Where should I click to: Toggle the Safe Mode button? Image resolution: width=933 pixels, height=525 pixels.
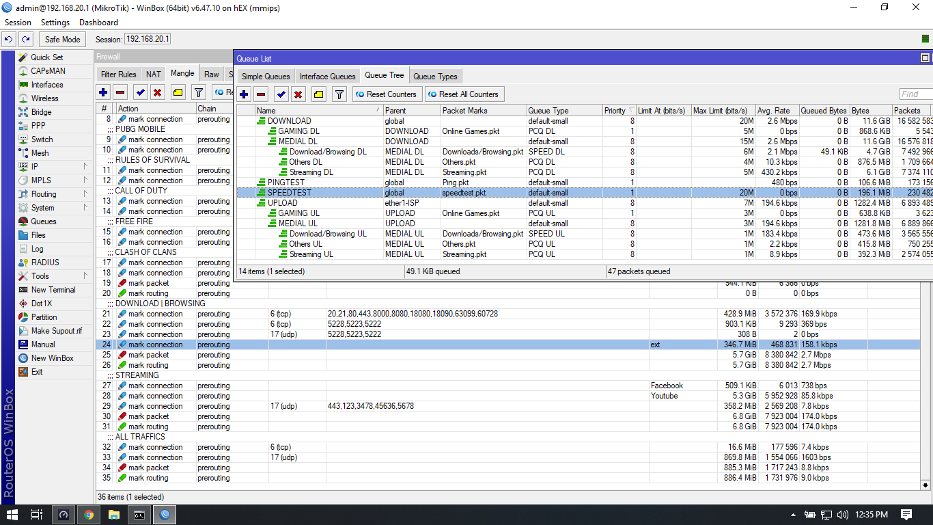[x=63, y=40]
